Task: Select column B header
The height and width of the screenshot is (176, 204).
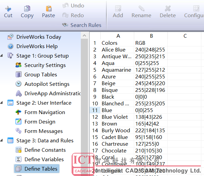Action: (151, 36)
